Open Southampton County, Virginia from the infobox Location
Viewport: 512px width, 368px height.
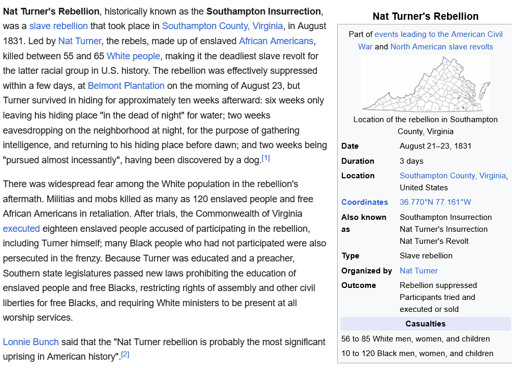(x=452, y=176)
